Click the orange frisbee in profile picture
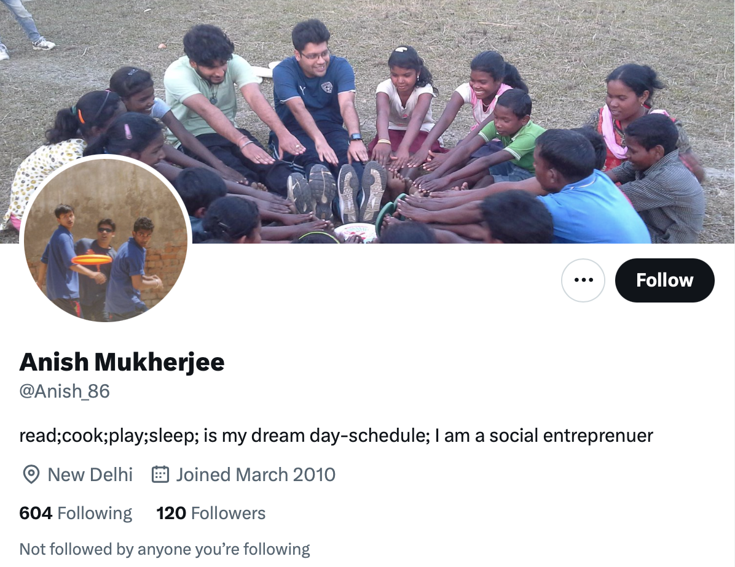Image resolution: width=735 pixels, height=567 pixels. pos(92,260)
